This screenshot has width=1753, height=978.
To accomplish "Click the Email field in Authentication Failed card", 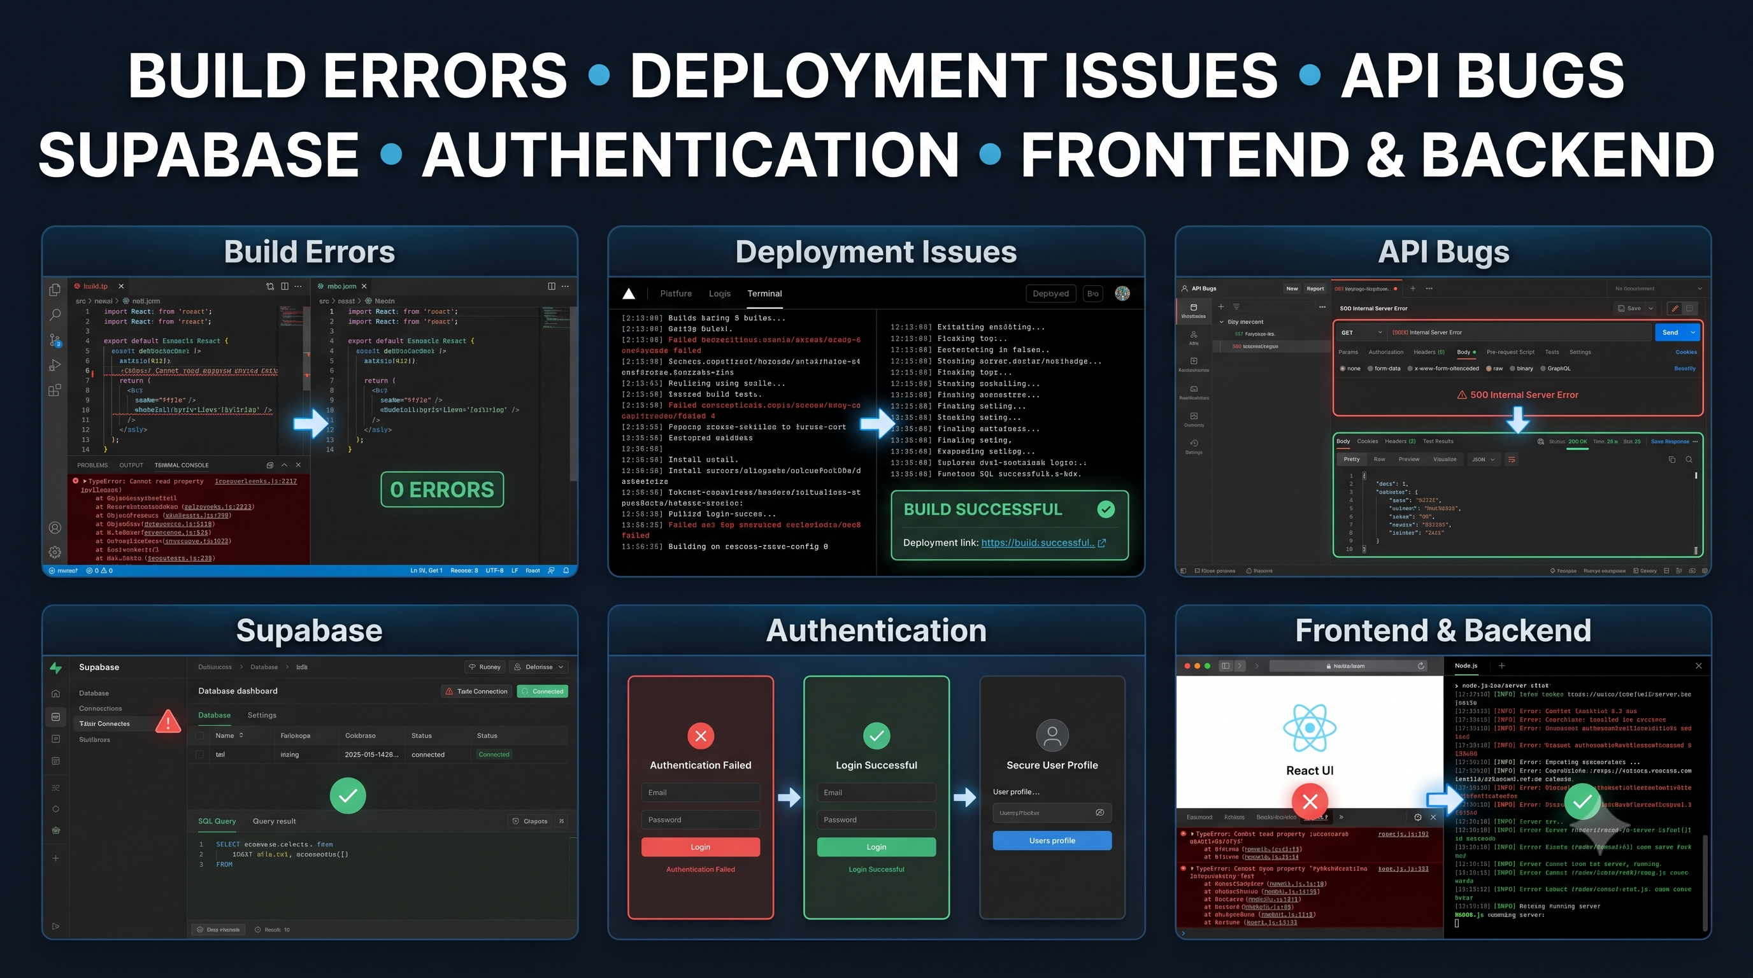I will (700, 793).
